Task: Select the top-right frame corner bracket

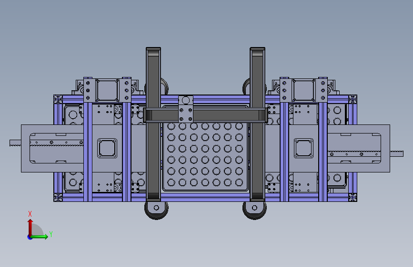Action: tap(353, 99)
